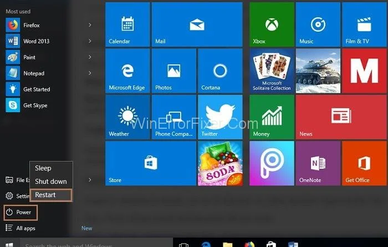Open the Mail tile

tap(197, 24)
